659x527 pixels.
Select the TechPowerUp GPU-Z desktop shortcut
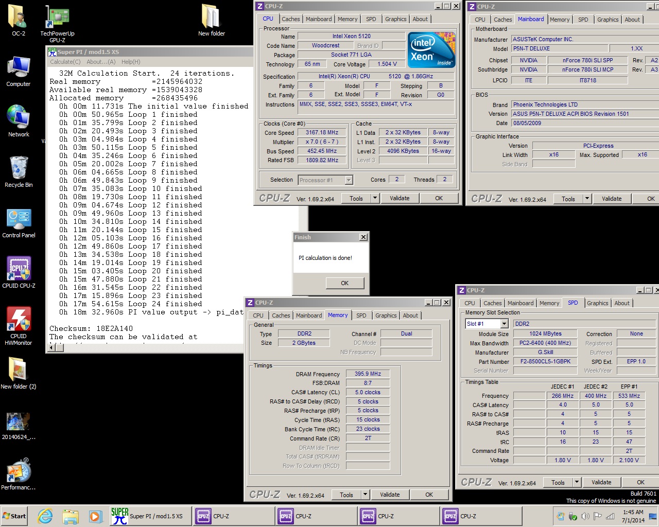pyautogui.click(x=57, y=24)
